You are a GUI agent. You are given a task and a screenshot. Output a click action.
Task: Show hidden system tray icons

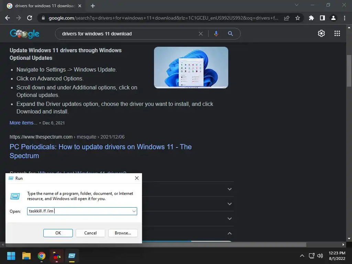click(x=302, y=256)
